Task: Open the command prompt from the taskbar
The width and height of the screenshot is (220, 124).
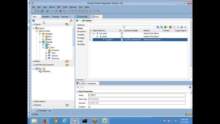Action: (85, 121)
